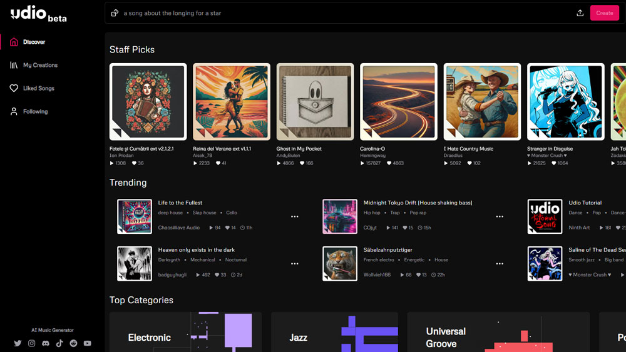
Task: Click heart icon on Säbelzahnputztiger
Action: point(418,274)
